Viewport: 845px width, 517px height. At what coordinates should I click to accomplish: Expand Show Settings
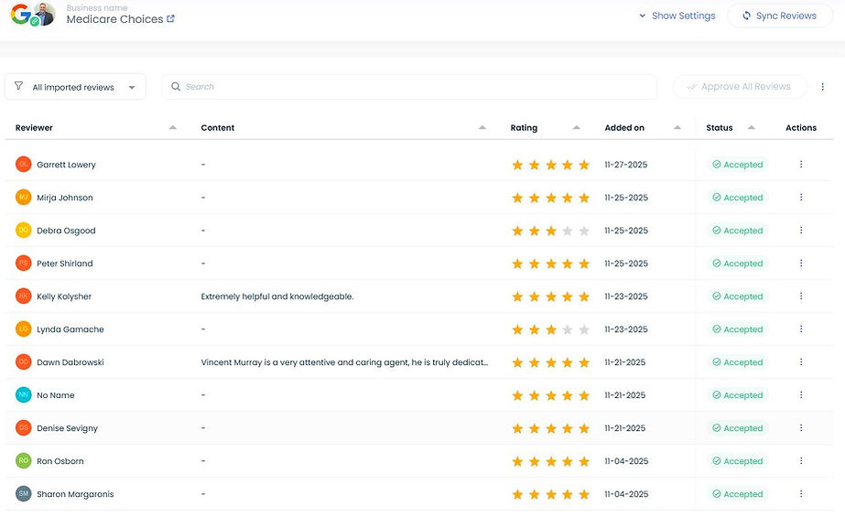click(x=677, y=16)
